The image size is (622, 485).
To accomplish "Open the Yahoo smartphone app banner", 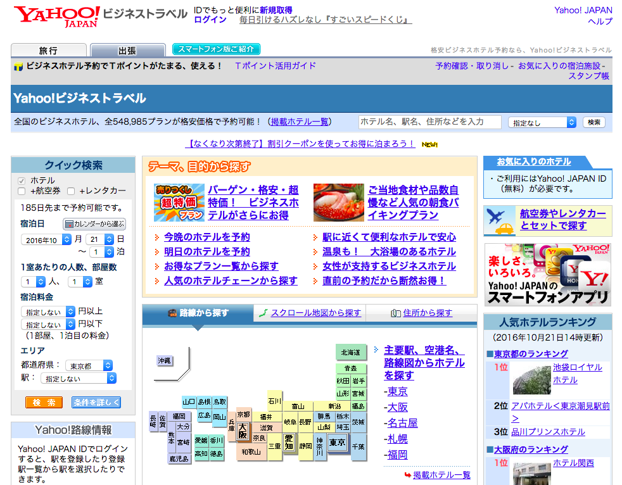I will [547, 274].
